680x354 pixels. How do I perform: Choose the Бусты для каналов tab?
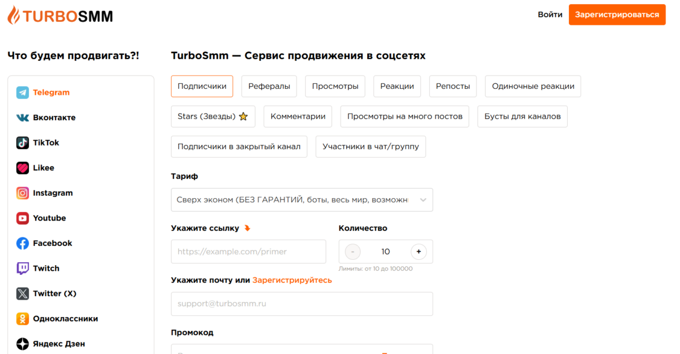[x=522, y=116]
